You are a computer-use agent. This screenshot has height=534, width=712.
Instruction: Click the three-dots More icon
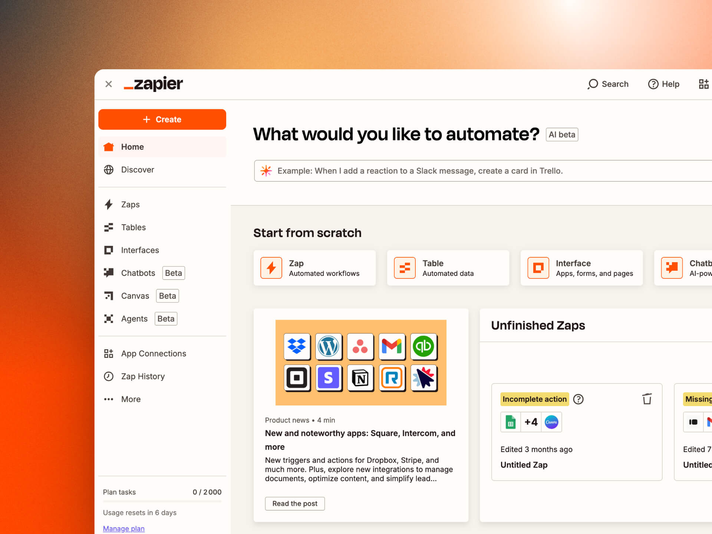109,399
